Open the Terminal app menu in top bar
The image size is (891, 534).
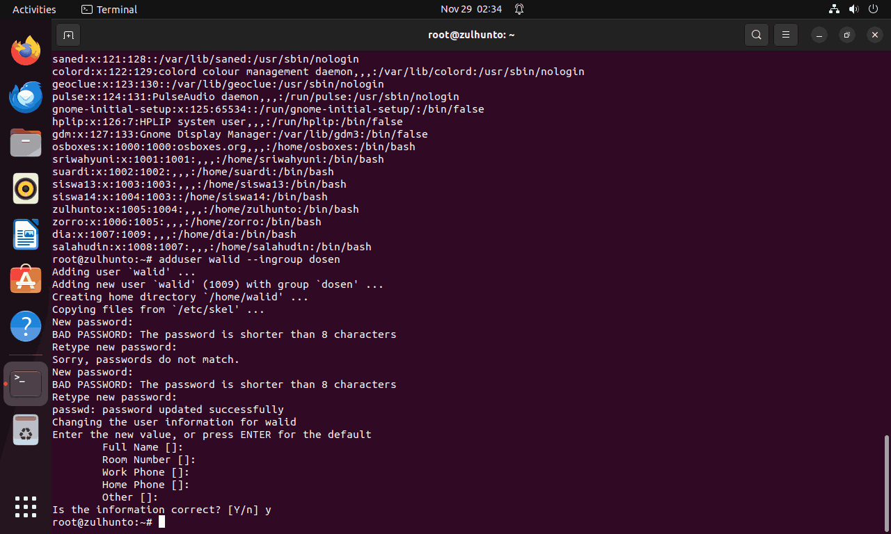coord(109,9)
